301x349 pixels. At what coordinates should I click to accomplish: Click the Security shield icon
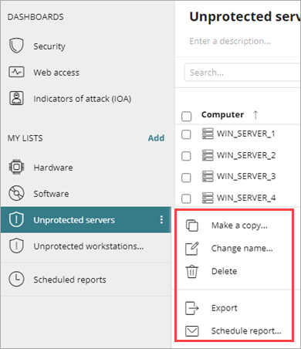(16, 46)
